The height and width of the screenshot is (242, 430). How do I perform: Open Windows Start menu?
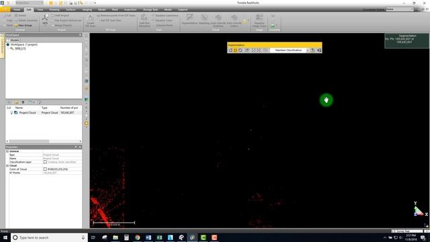[5, 237]
